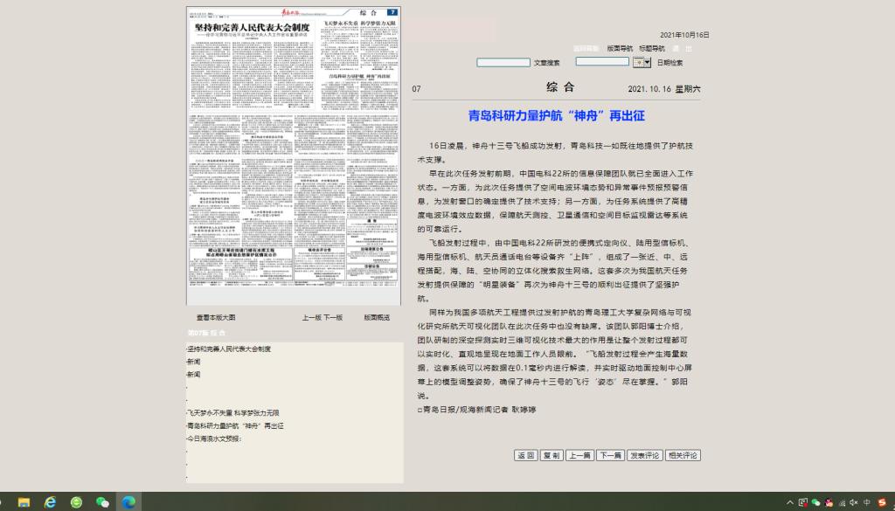This screenshot has width=895, height=511.
Task: Show hidden system tray icons
Action: 790,502
